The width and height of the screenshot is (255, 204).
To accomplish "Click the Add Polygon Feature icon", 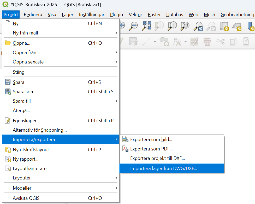I will tap(164, 42).
